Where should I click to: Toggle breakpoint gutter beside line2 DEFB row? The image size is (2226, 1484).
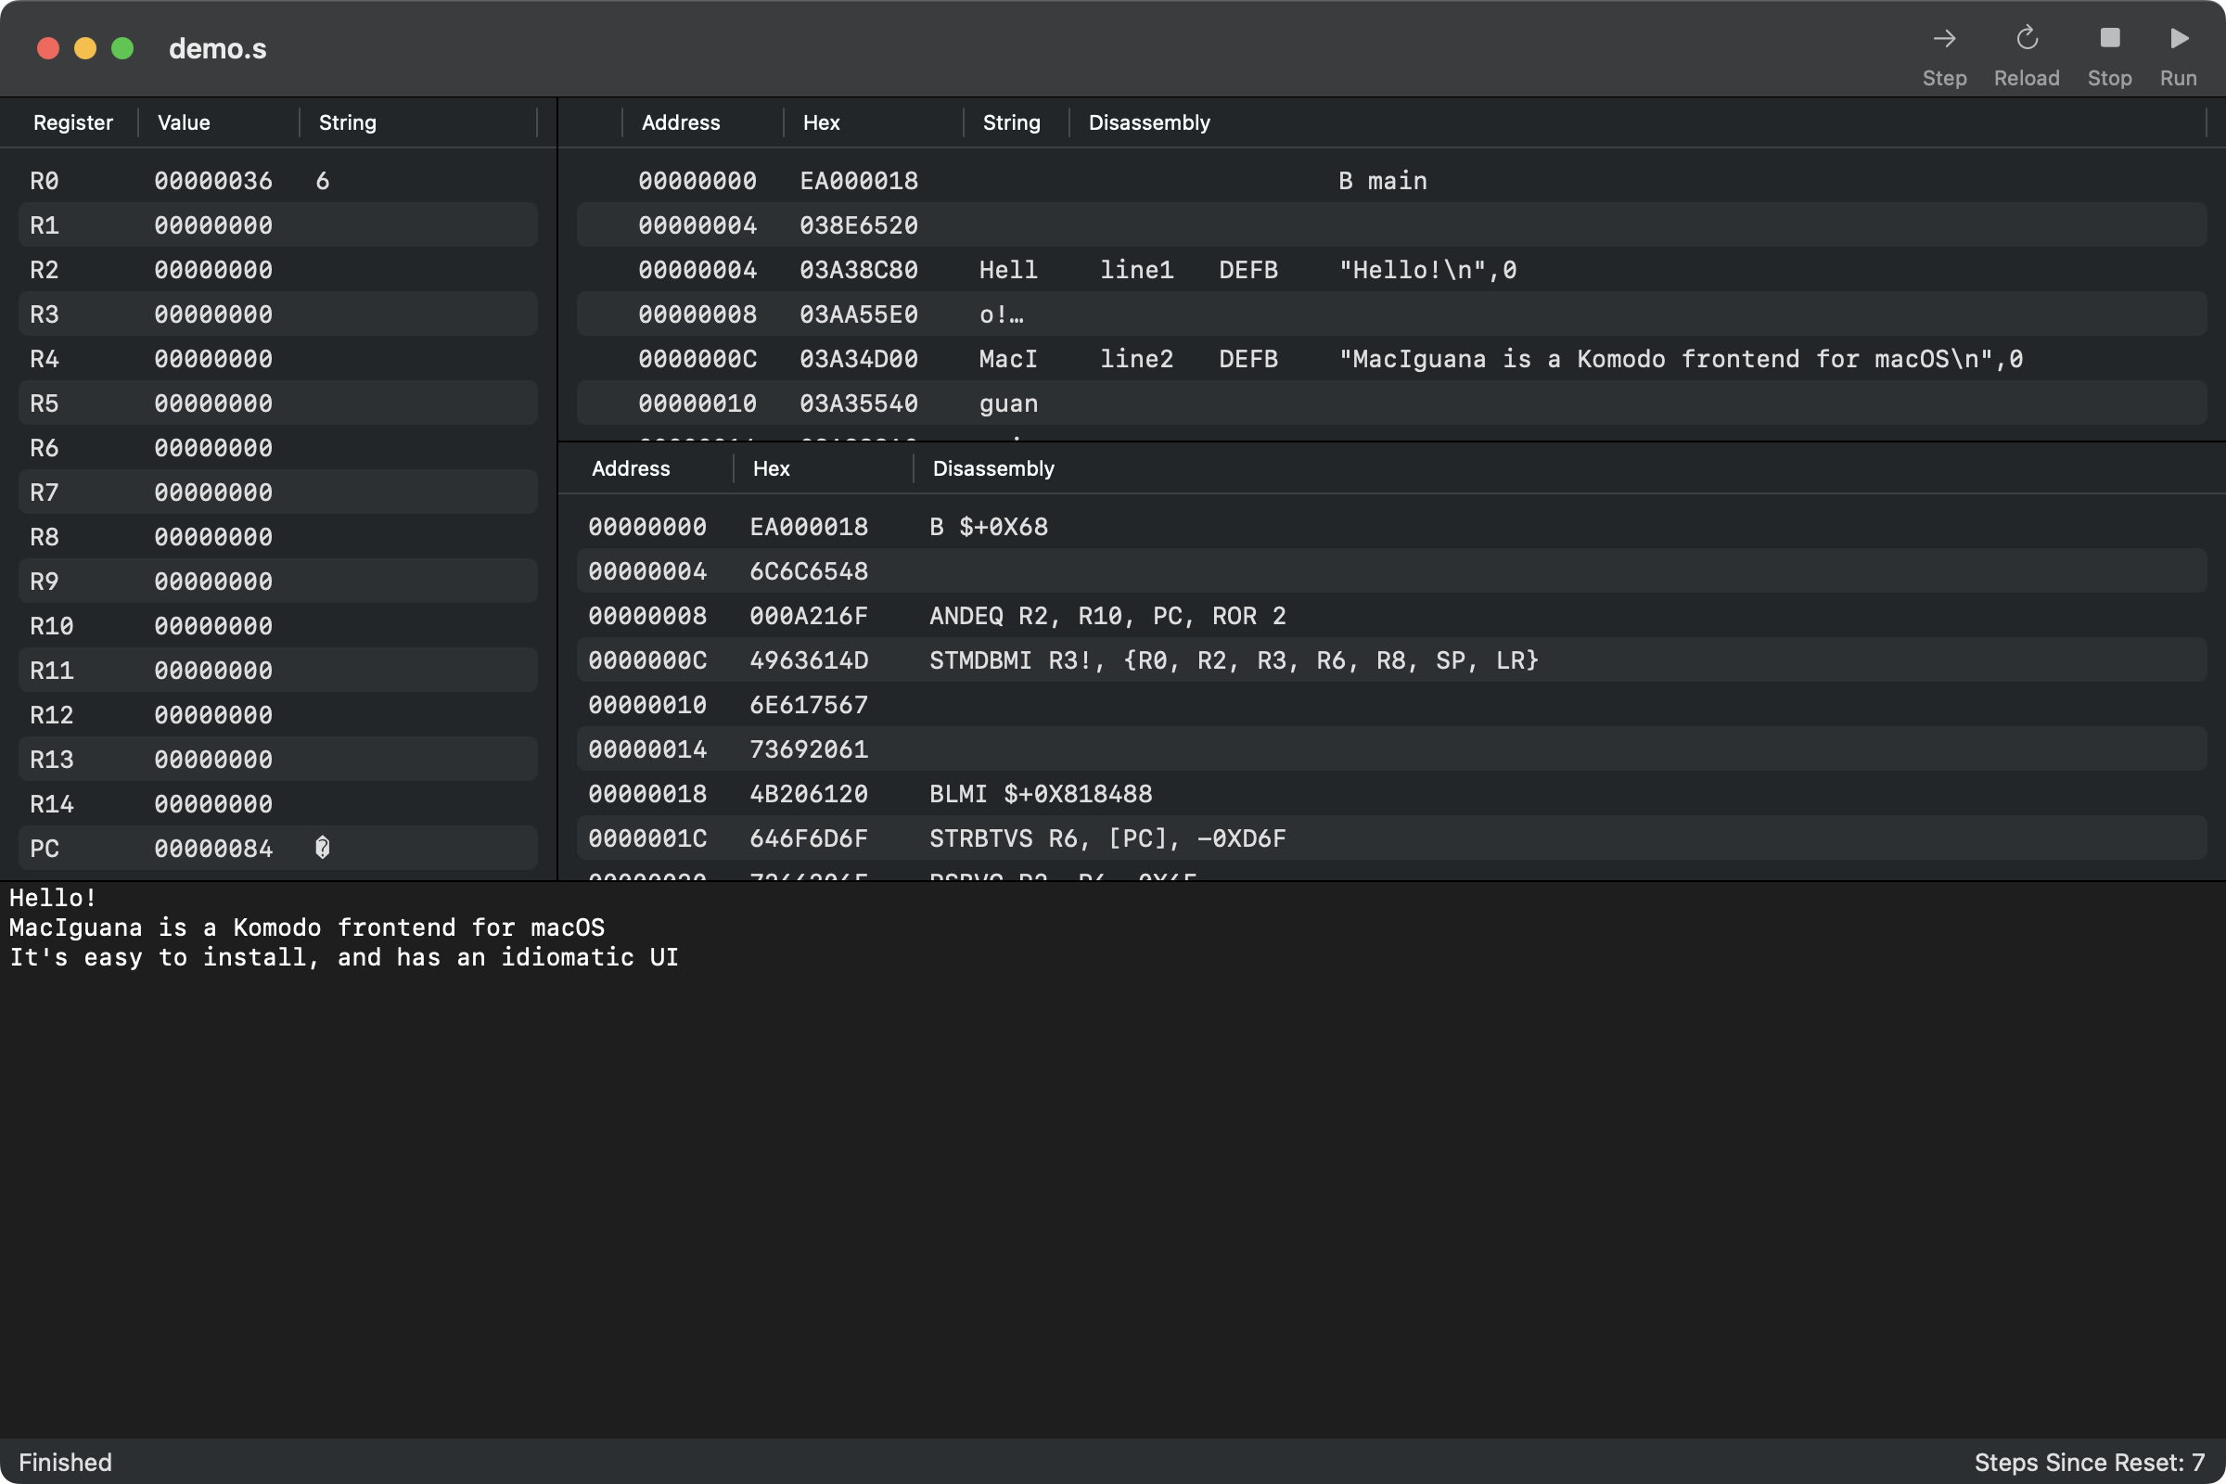(x=600, y=359)
